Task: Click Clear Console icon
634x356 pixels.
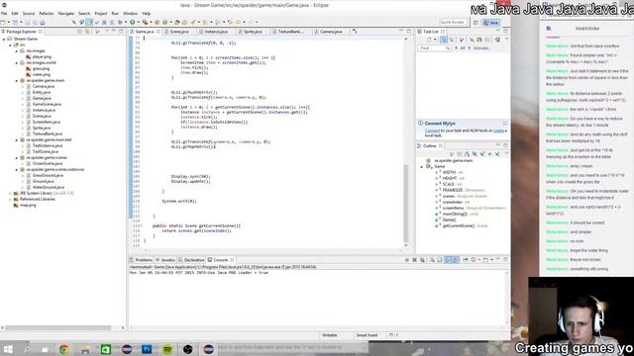Action: [x=432, y=260]
